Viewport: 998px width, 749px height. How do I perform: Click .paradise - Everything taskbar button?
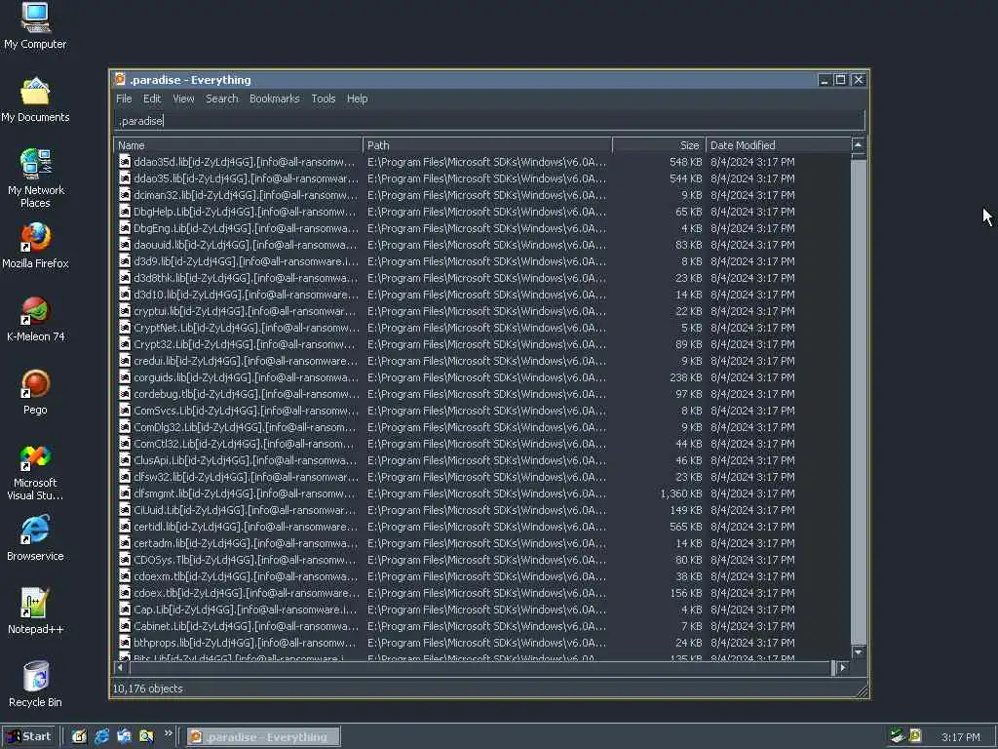(x=263, y=737)
